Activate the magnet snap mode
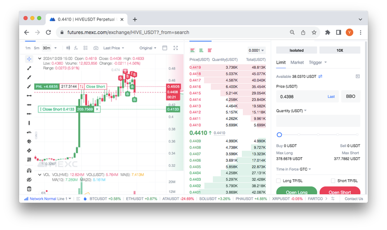387x230 pixels. coord(29,170)
